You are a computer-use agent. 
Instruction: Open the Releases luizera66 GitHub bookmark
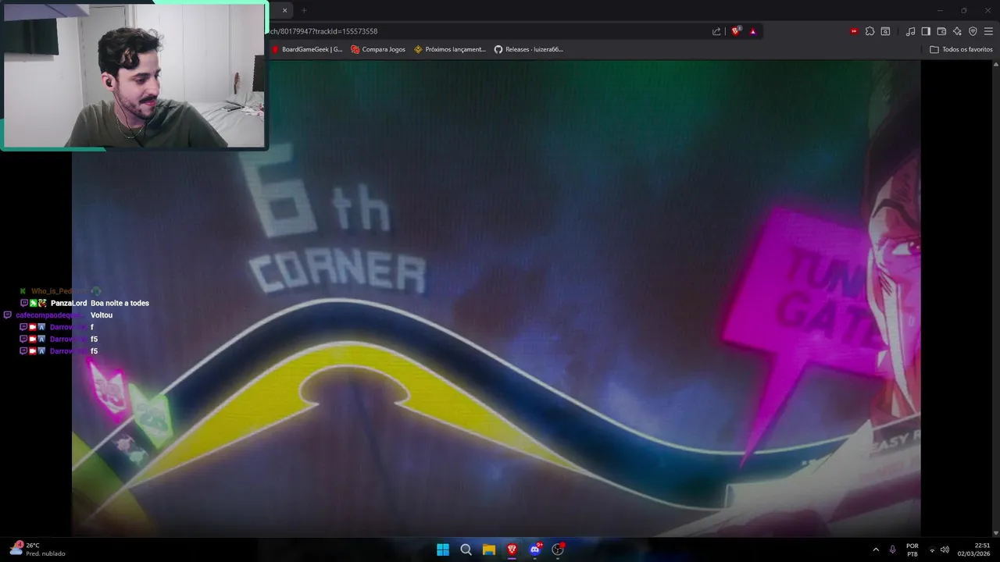pos(529,49)
